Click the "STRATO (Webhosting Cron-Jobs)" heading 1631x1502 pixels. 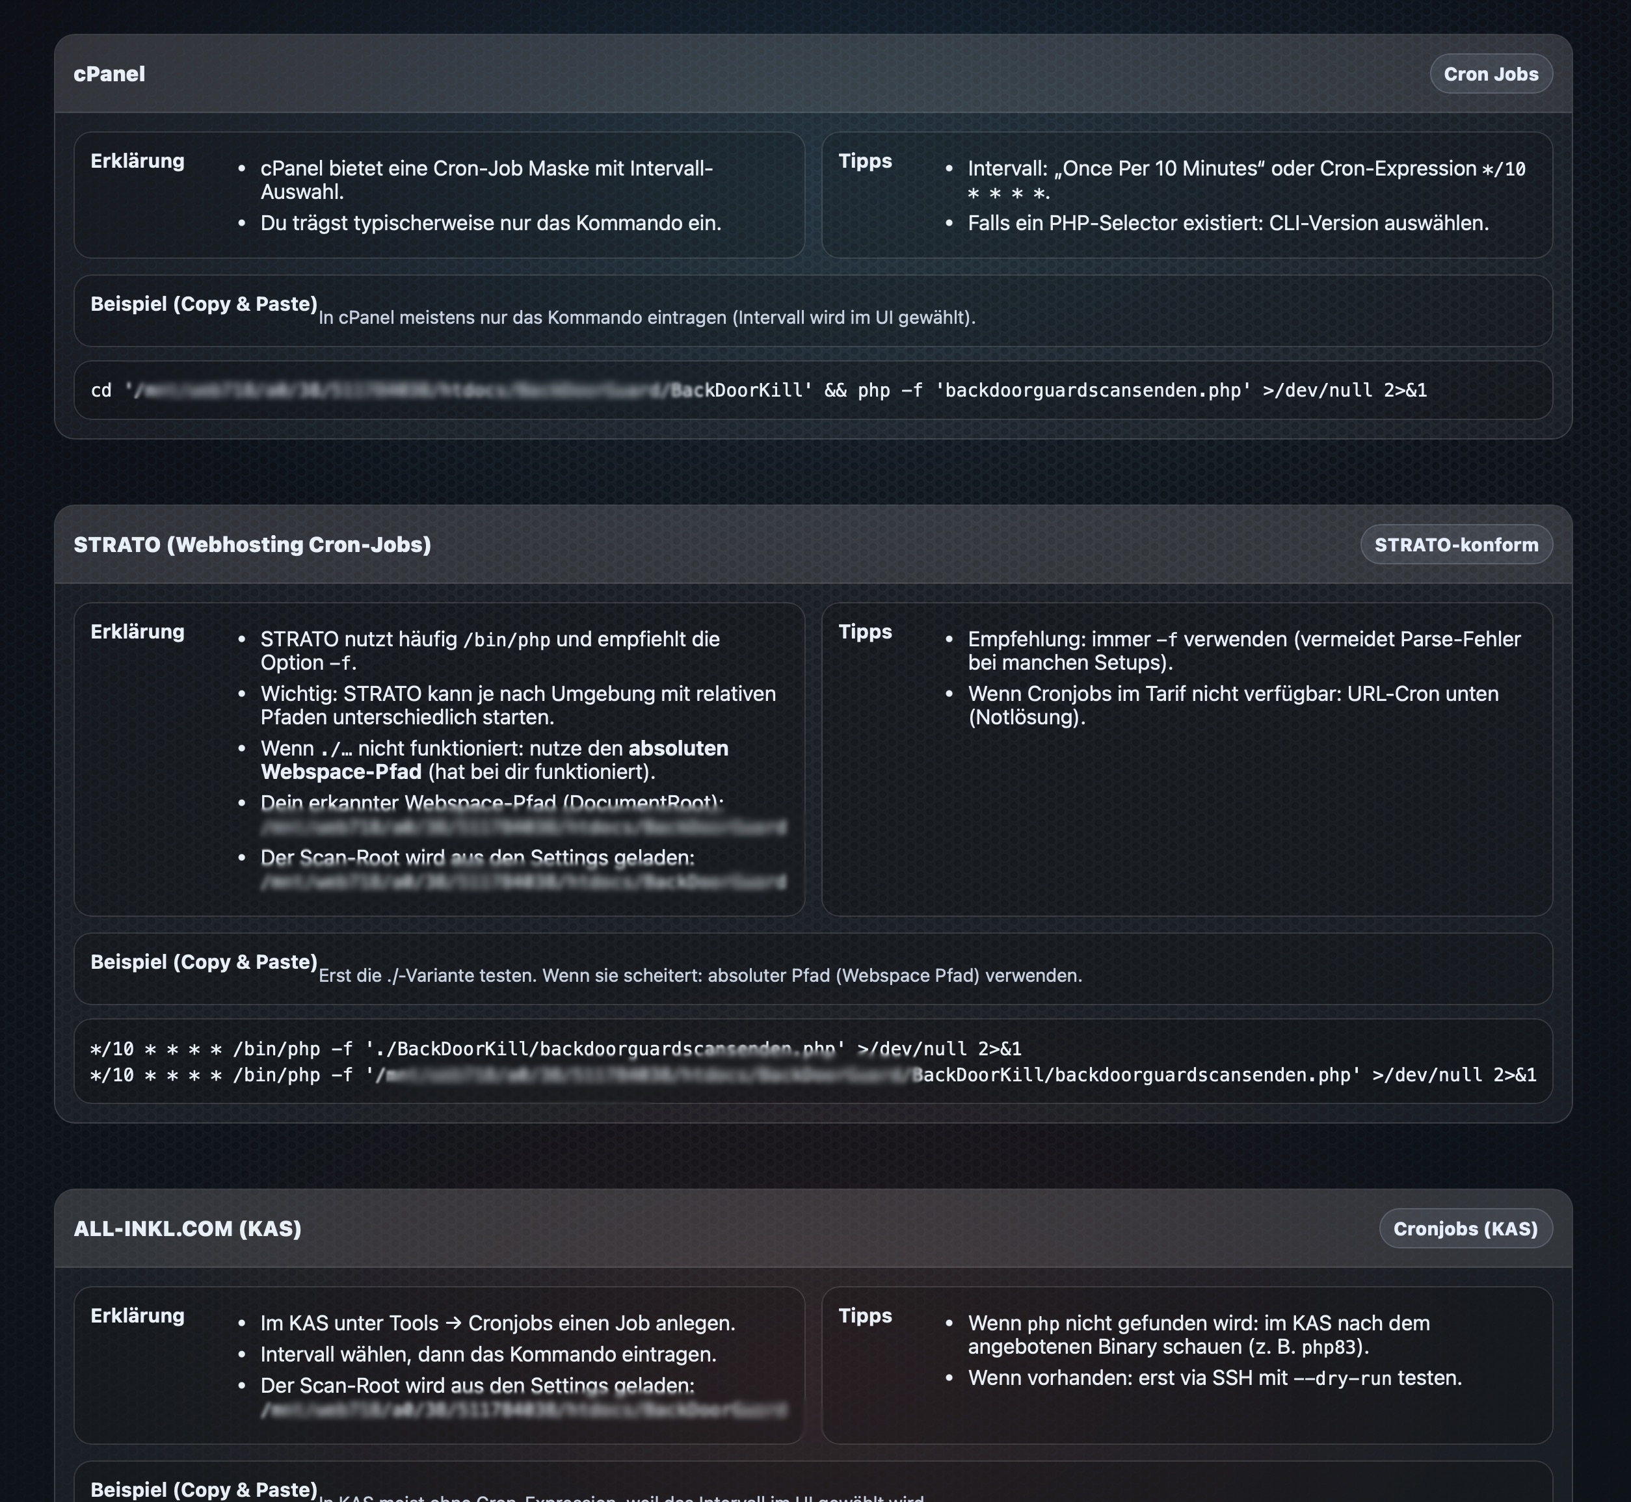pyautogui.click(x=252, y=545)
